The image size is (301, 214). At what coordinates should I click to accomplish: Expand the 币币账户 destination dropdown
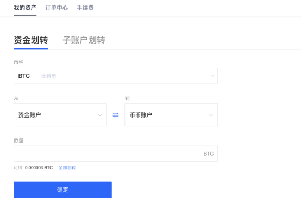[x=171, y=115]
